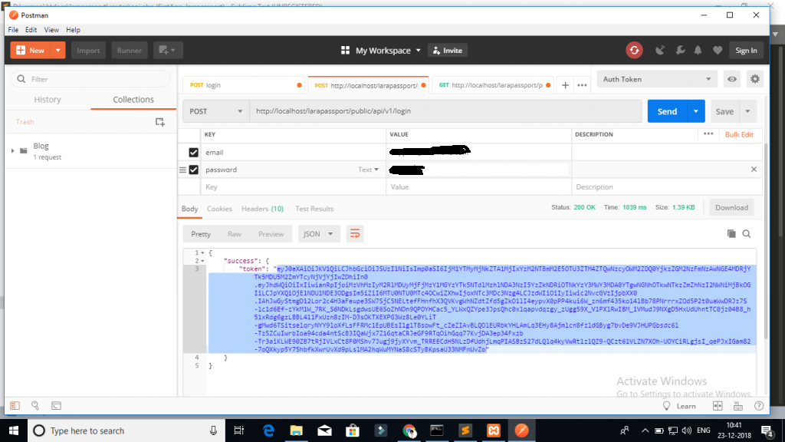785x442 pixels.
Task: Open help question mark icon
Action: tap(759, 406)
